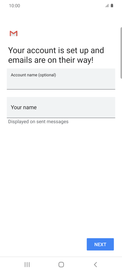122x273 pixels.
Task: Tap the Gmail envelope logo
Action: tap(13, 34)
